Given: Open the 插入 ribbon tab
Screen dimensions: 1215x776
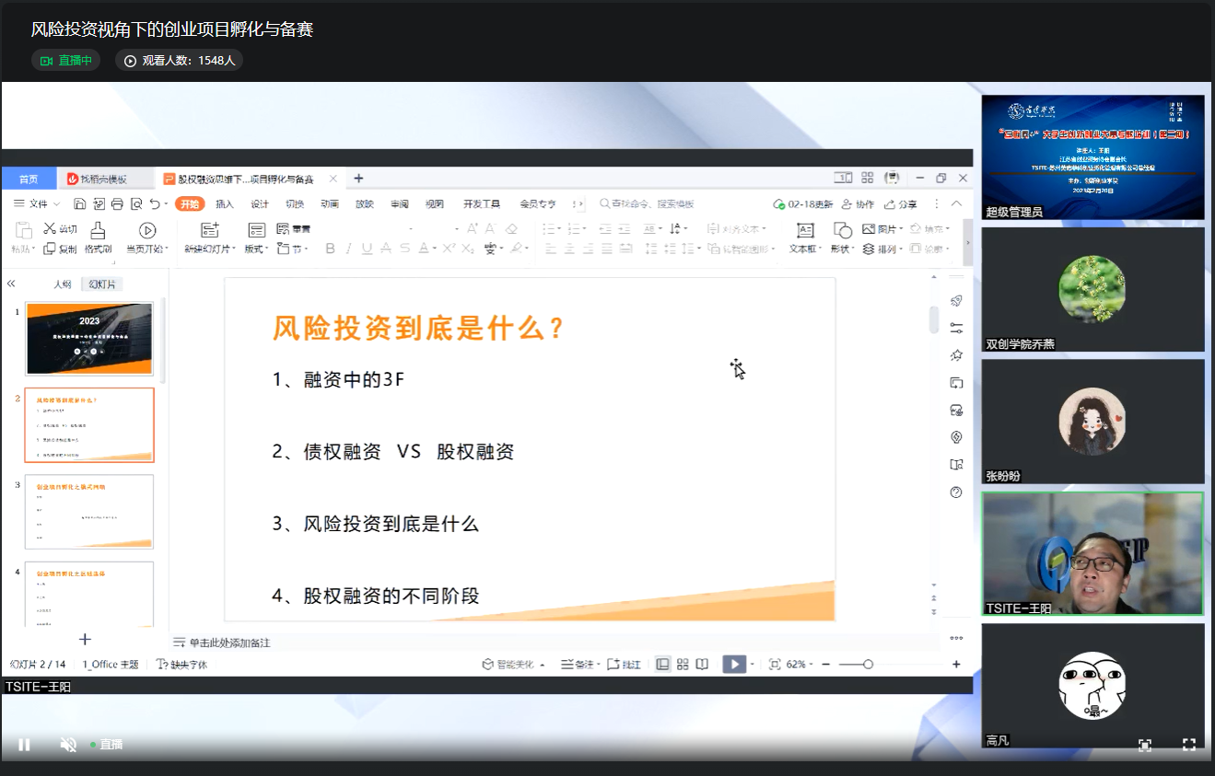Looking at the screenshot, I should (225, 203).
